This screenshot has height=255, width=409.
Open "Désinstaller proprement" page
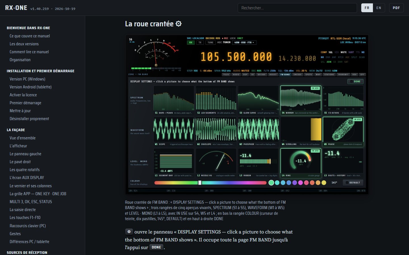(x=29, y=119)
